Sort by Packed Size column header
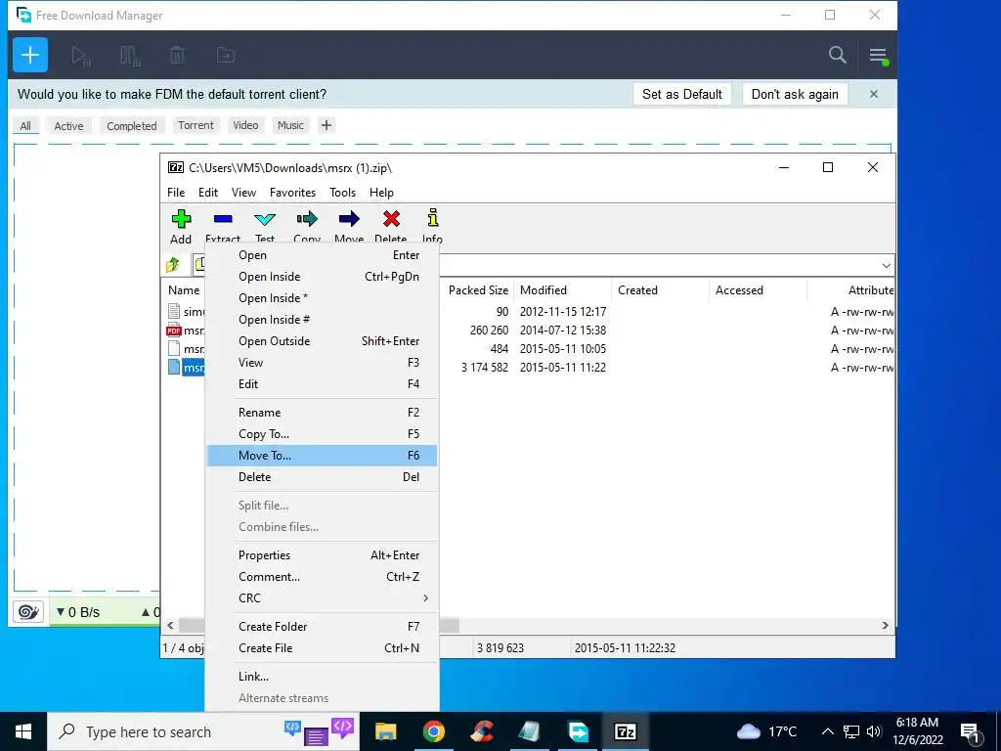Screen dimensions: 1001x751 (x=477, y=289)
